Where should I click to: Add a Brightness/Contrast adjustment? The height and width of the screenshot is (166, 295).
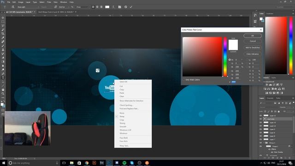[266, 85]
